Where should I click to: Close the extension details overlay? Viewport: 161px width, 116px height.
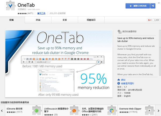159,3
